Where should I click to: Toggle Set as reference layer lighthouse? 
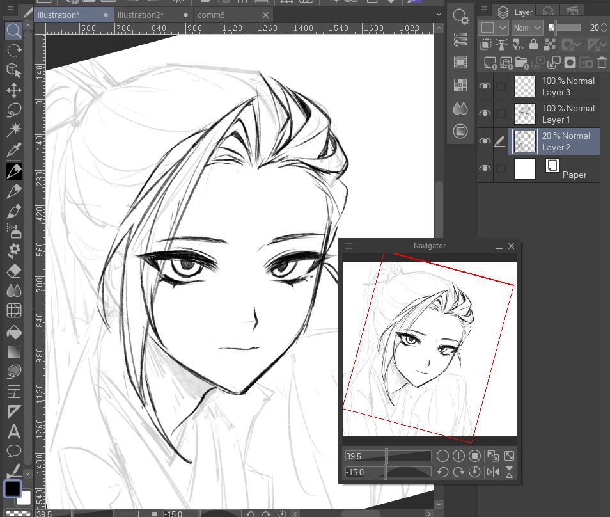click(x=501, y=45)
